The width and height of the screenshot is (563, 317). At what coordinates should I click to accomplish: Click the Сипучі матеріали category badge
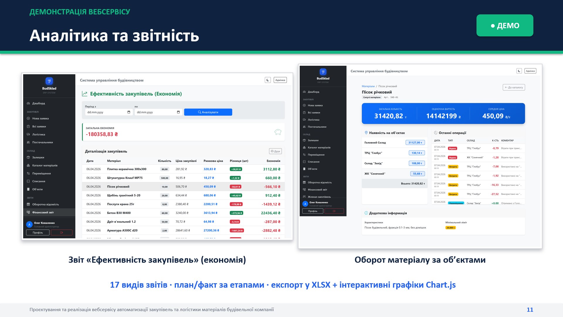pos(372,97)
